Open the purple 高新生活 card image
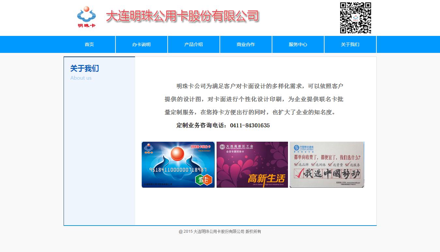Image resolution: width=440 pixels, height=252 pixels. [x=252, y=165]
